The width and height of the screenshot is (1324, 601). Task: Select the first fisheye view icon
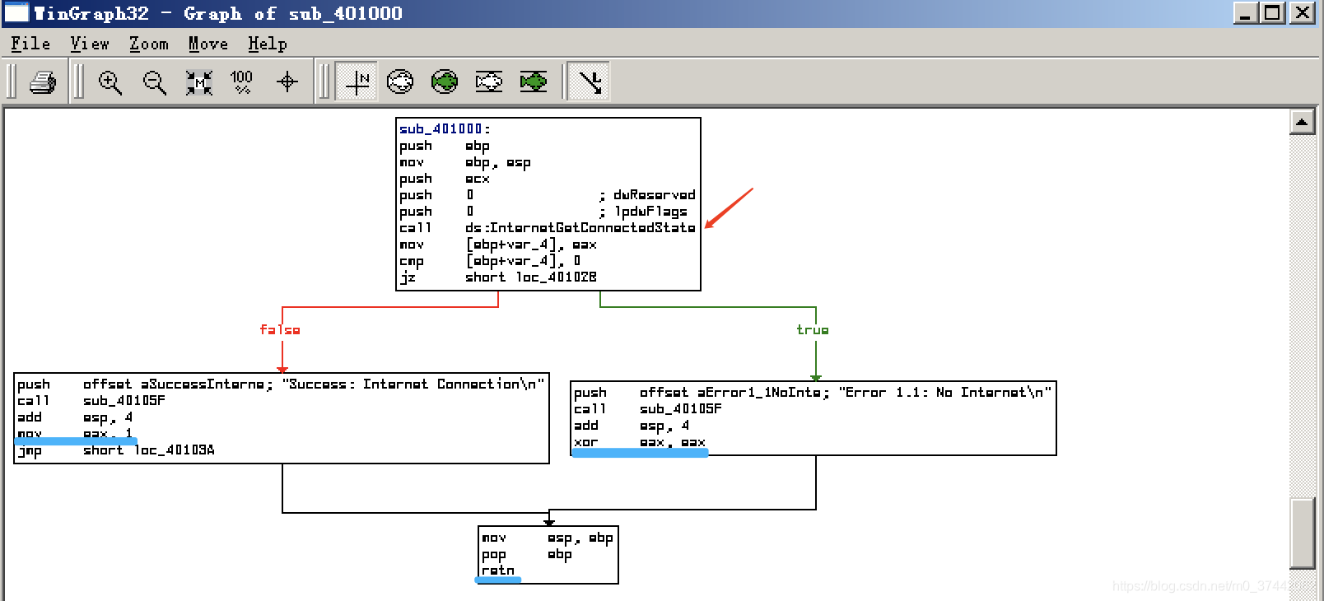[400, 82]
